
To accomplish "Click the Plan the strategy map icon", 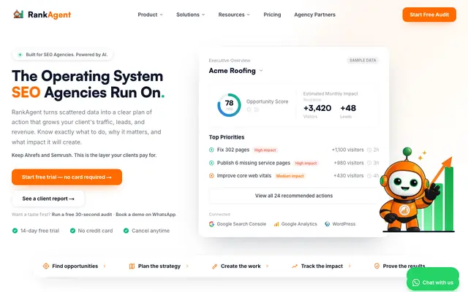I will point(132,266).
